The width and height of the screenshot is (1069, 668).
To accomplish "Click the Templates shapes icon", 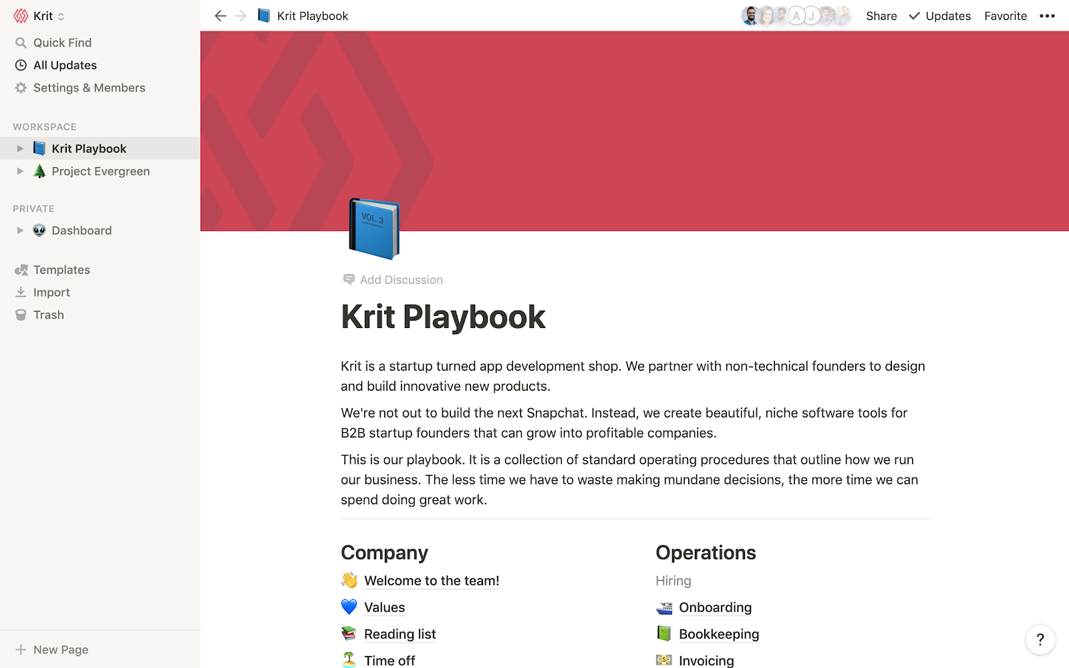I will coord(21,270).
